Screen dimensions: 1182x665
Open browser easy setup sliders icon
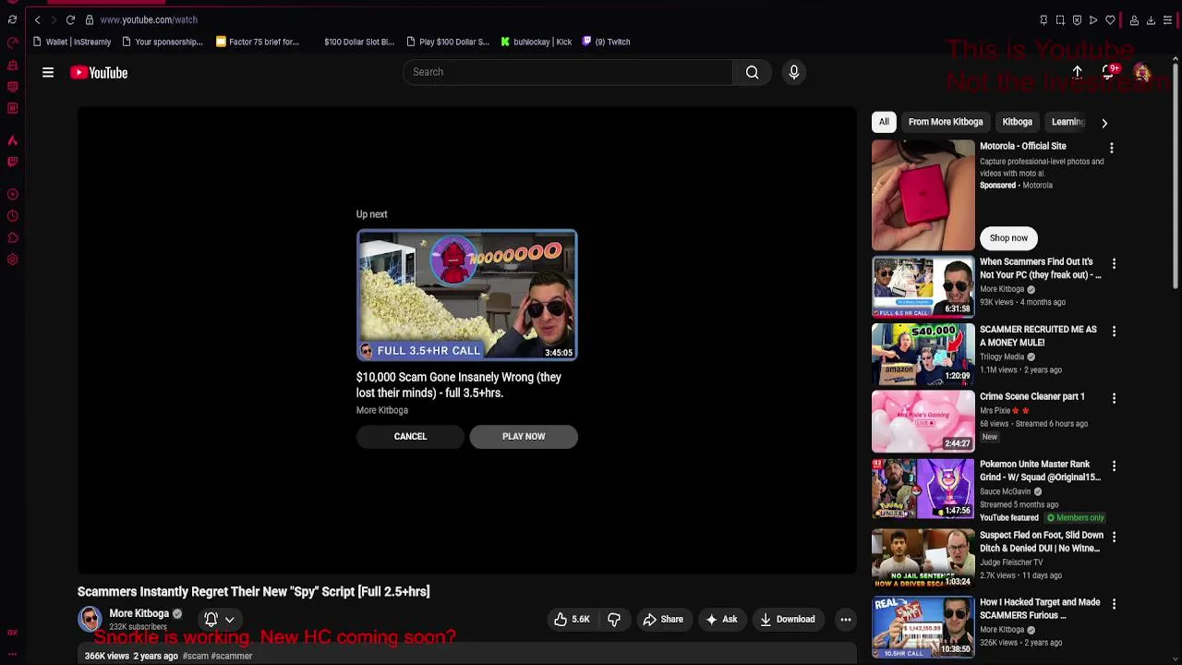tap(1167, 19)
